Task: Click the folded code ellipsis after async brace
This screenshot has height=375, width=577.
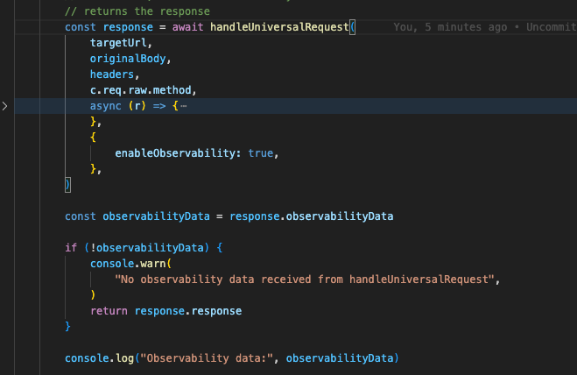Action: tap(184, 106)
